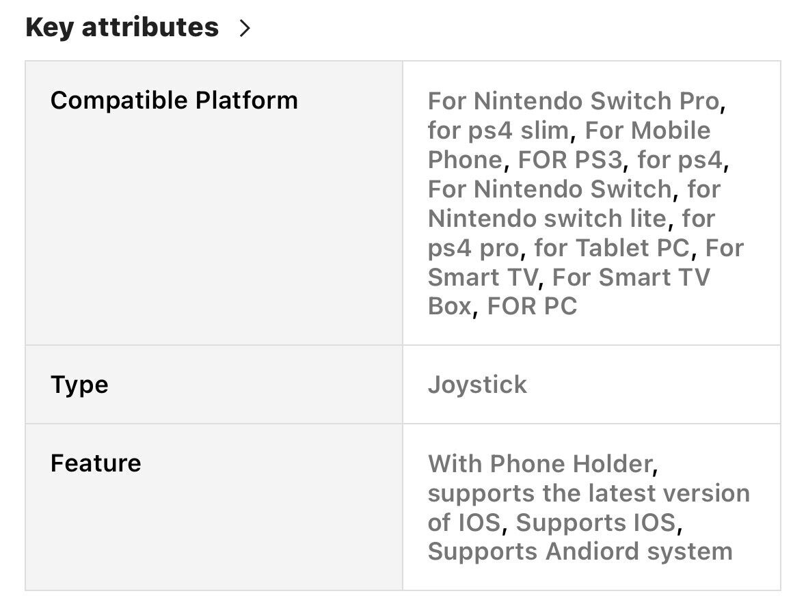Click the 'For Mobile' platform text
Image resolution: width=806 pixels, height=615 pixels.
tap(647, 130)
